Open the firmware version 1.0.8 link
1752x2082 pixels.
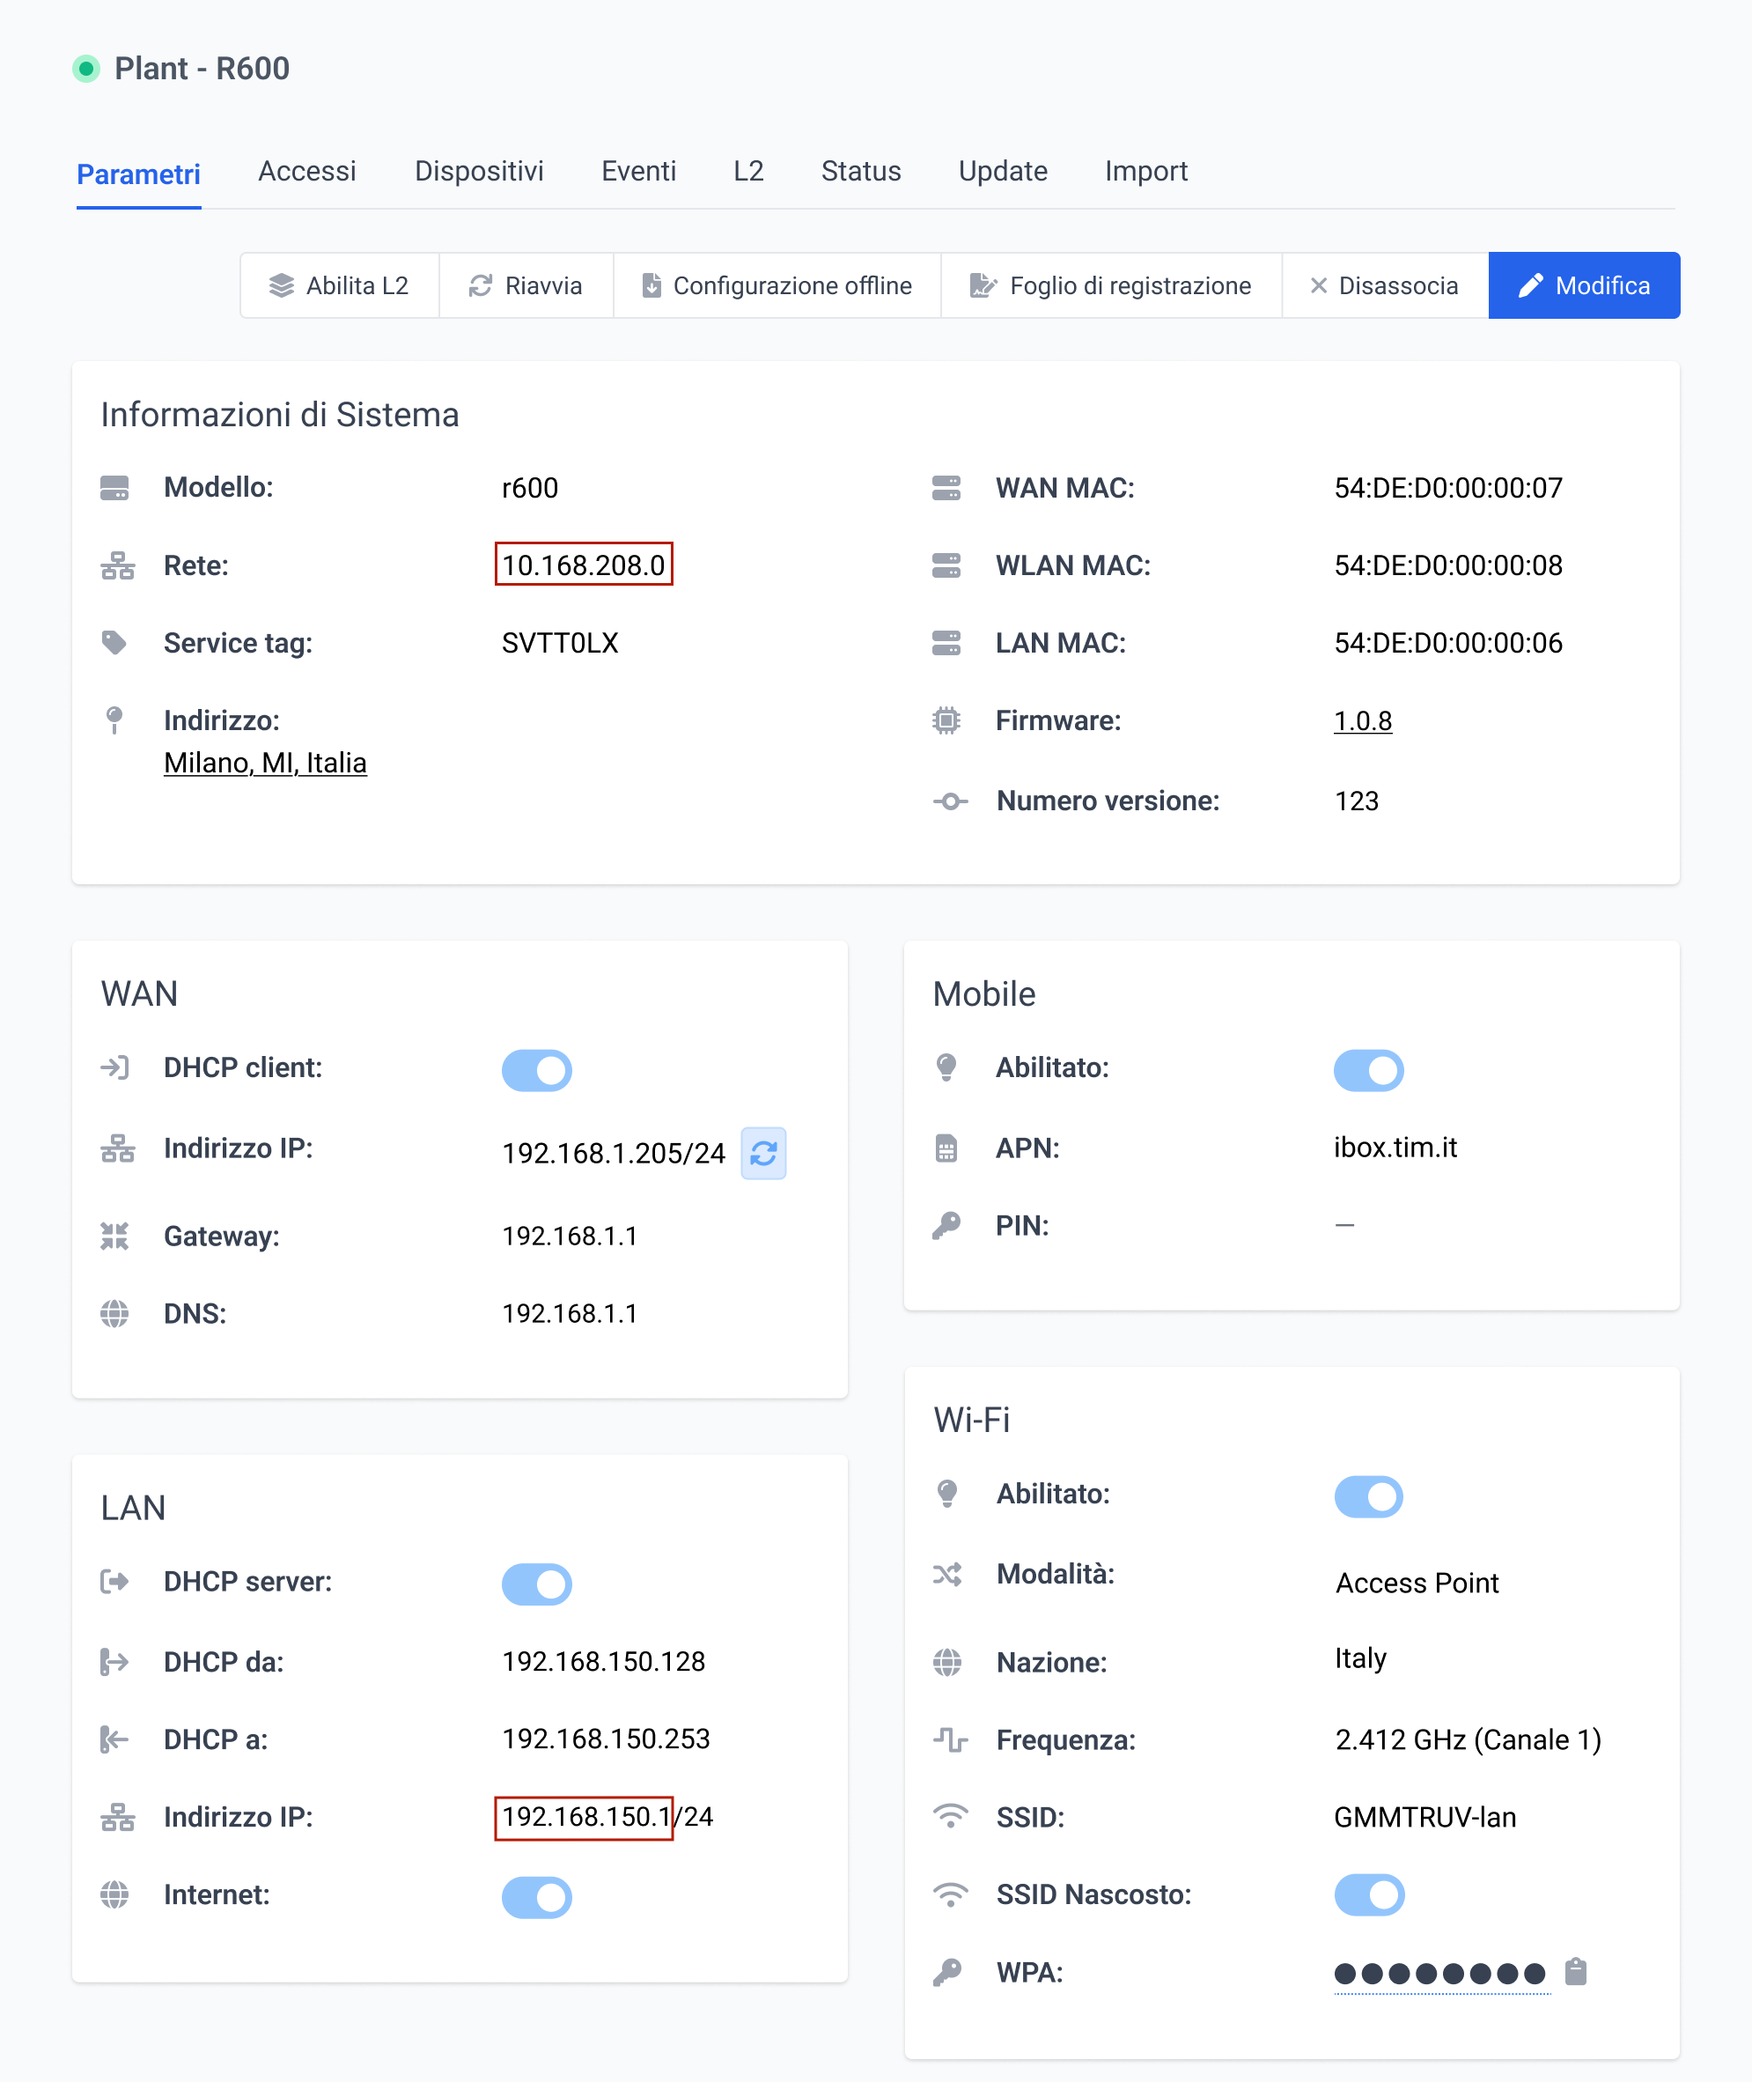(x=1362, y=720)
